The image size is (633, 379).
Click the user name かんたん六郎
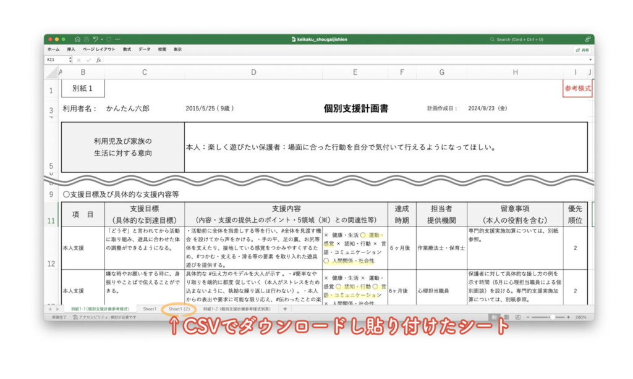127,109
